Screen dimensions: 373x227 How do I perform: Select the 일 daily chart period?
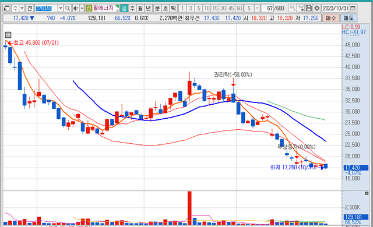[x=124, y=9]
